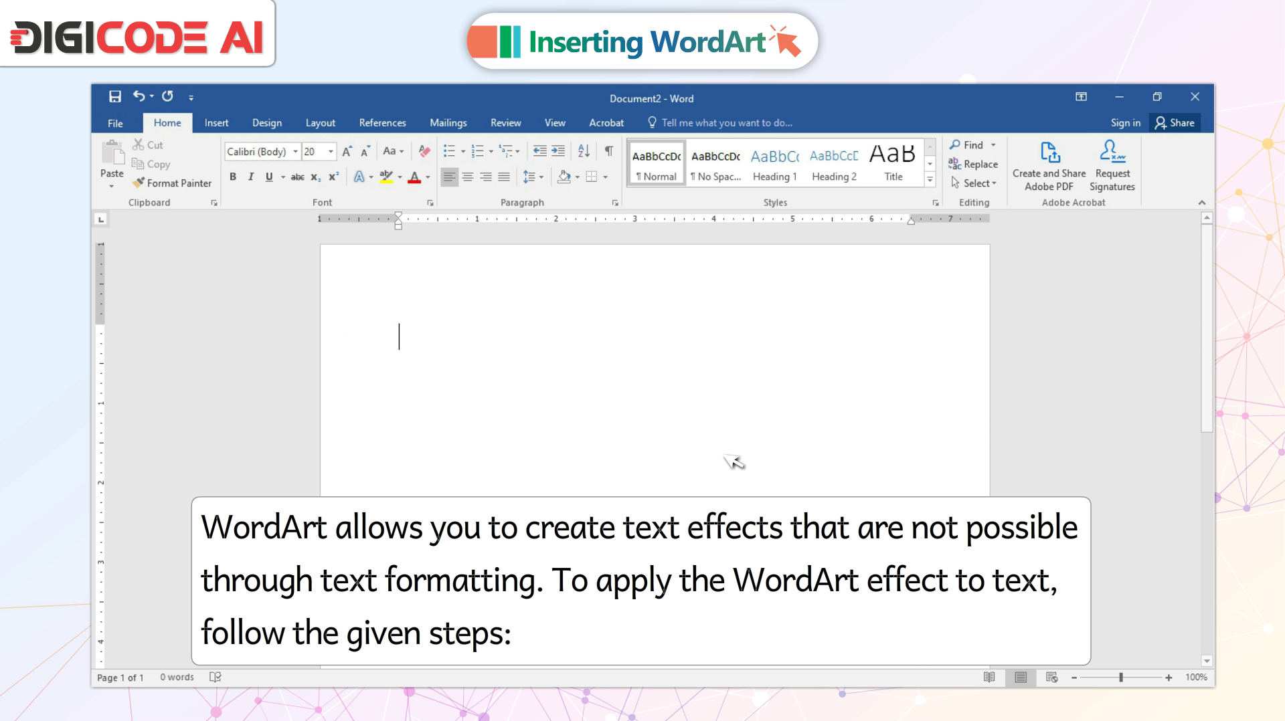Switch to the References tab
1285x721 pixels.
382,123
